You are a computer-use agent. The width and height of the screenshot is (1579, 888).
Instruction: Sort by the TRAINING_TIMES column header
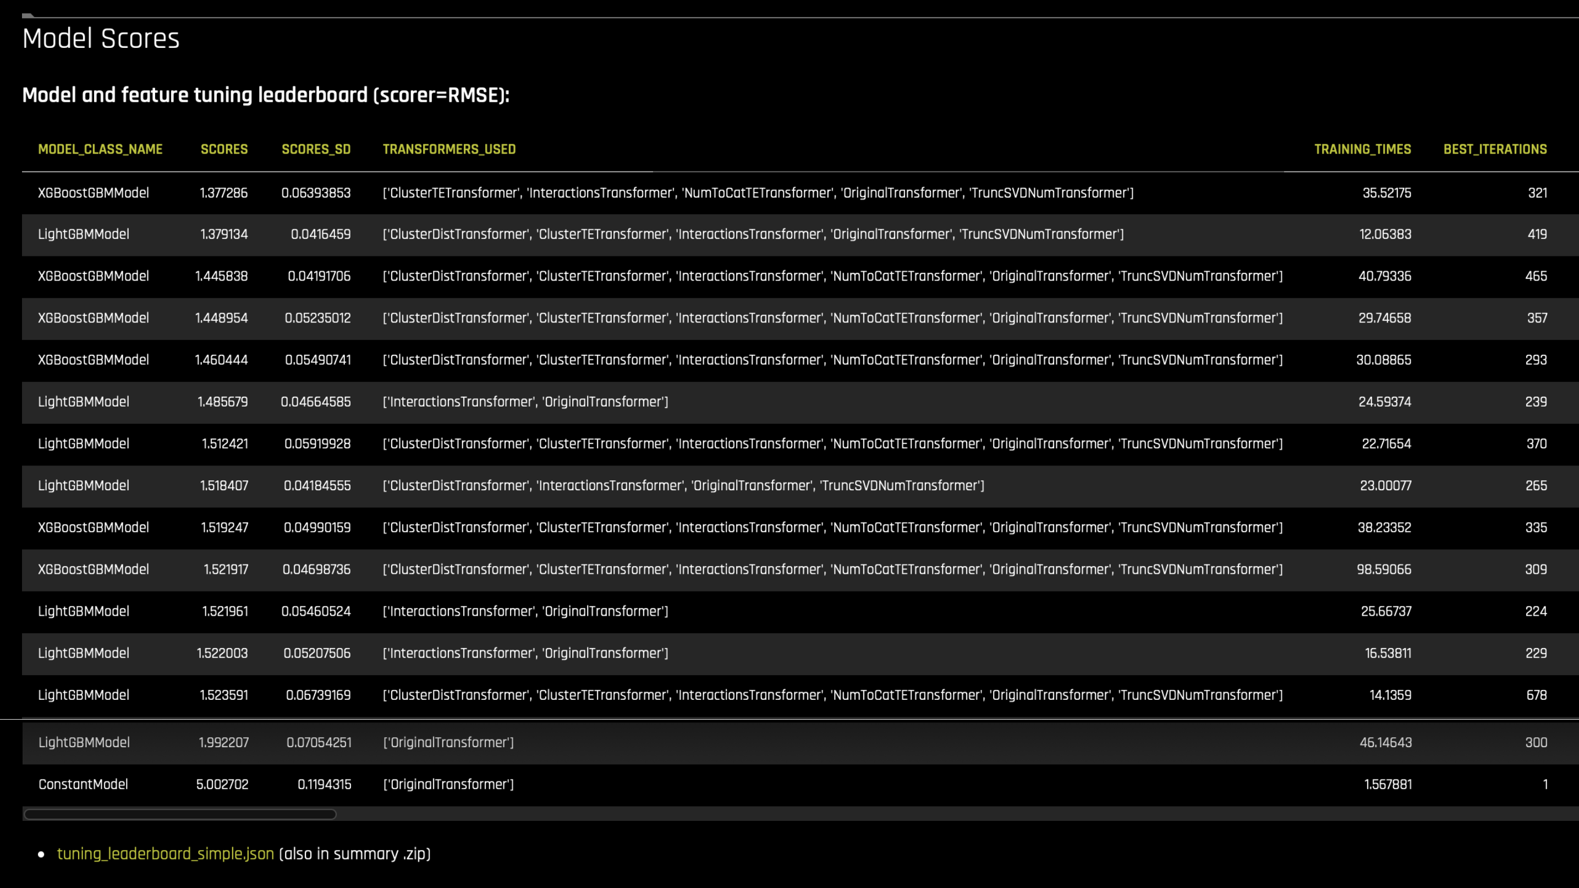1362,149
